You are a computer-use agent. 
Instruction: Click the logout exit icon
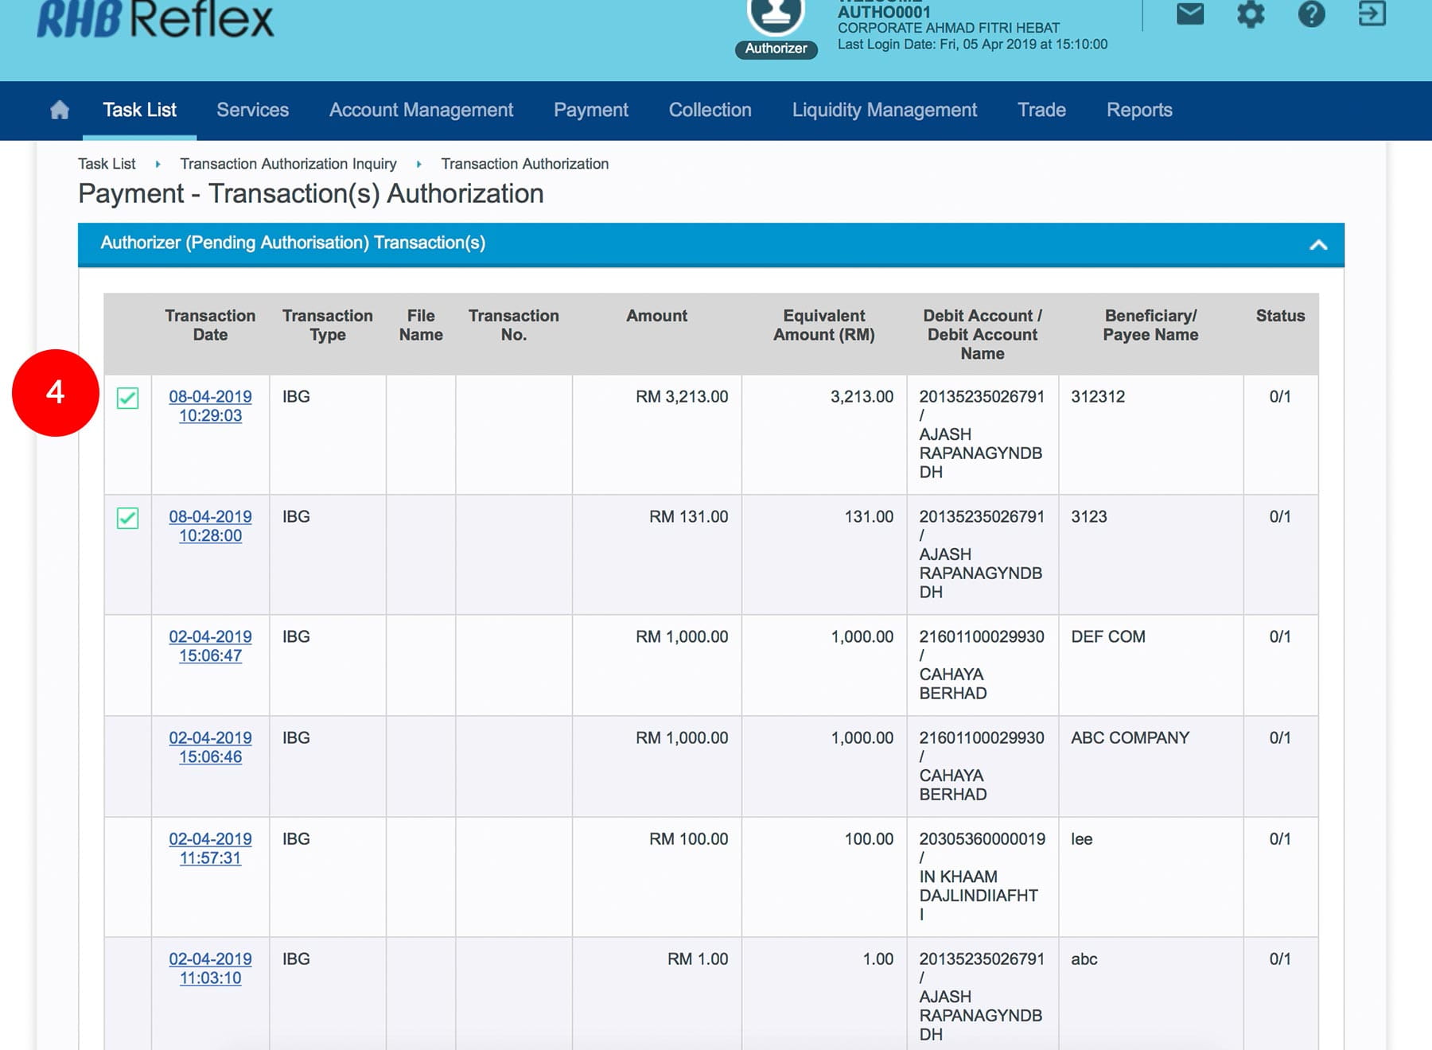click(1372, 14)
